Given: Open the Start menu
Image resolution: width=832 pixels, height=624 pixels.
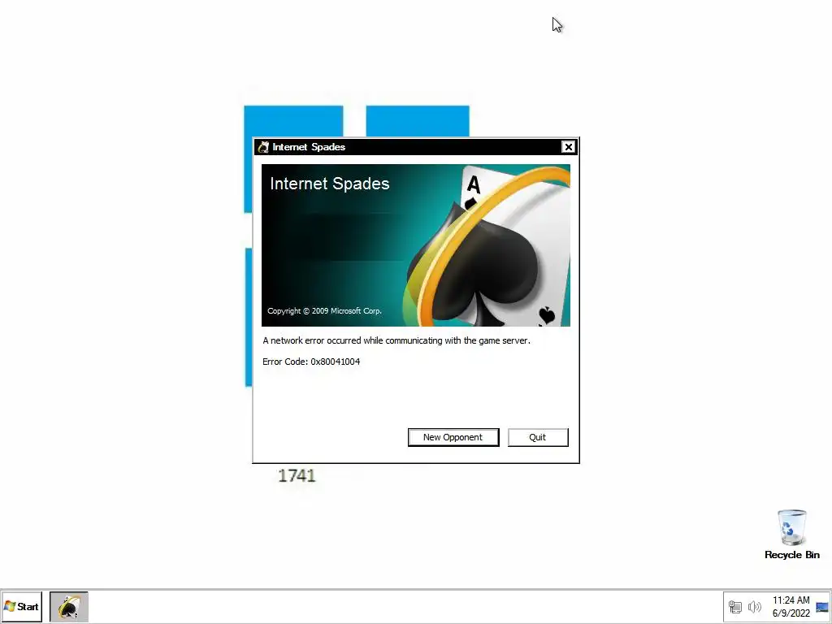Looking at the screenshot, I should pyautogui.click(x=22, y=606).
